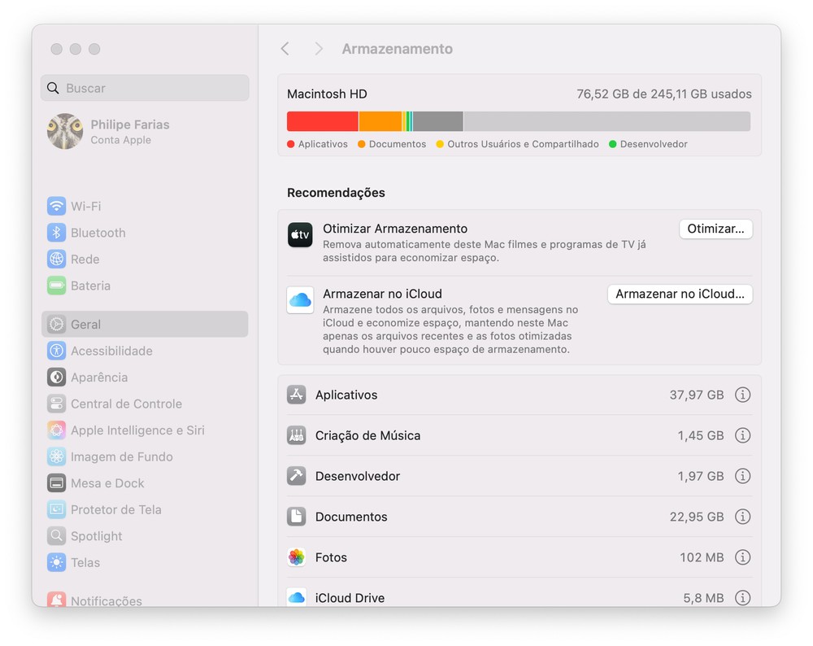
Task: Go forward using the right chevron
Action: pyautogui.click(x=319, y=49)
